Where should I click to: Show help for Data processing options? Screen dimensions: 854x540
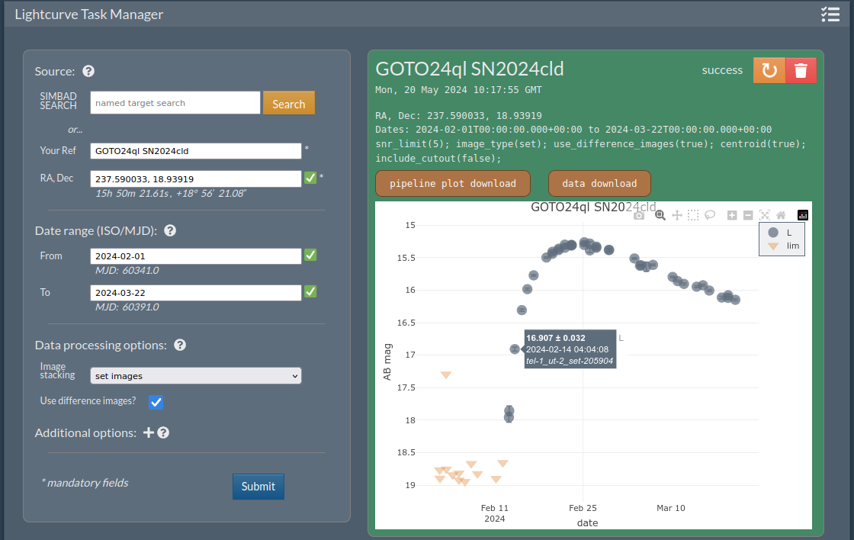[180, 345]
